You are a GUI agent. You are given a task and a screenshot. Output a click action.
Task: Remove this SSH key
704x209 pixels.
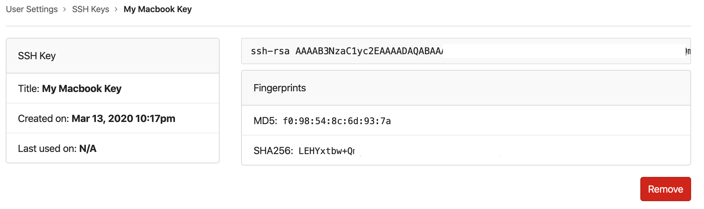[665, 189]
